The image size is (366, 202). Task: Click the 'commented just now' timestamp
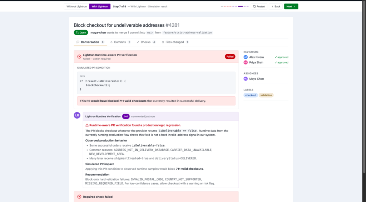click(143, 116)
